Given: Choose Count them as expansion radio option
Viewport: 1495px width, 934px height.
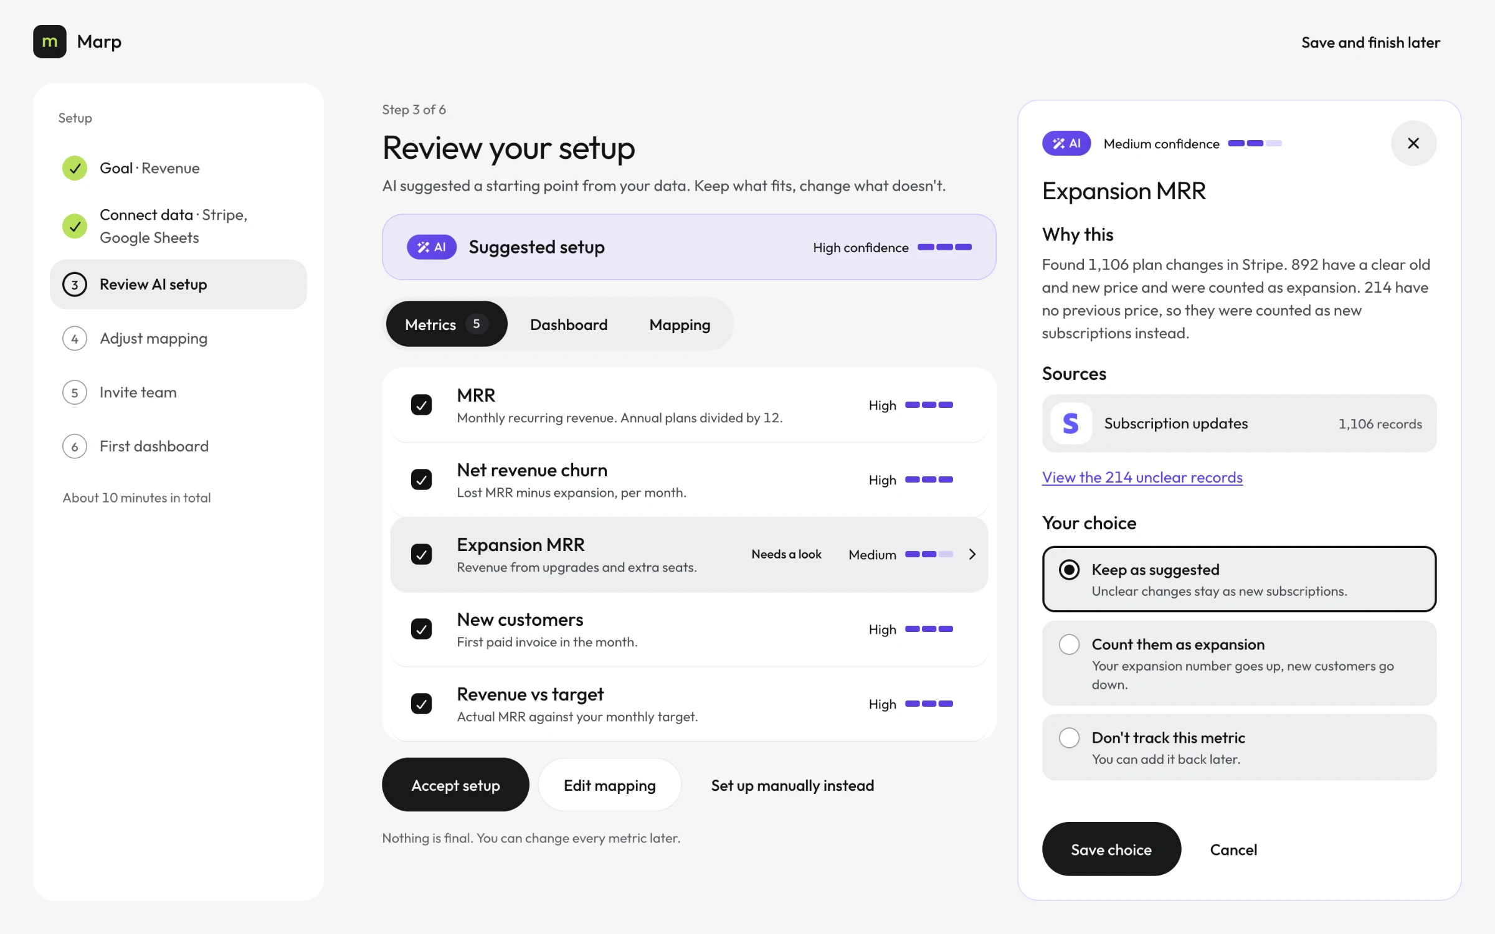Looking at the screenshot, I should (x=1238, y=663).
